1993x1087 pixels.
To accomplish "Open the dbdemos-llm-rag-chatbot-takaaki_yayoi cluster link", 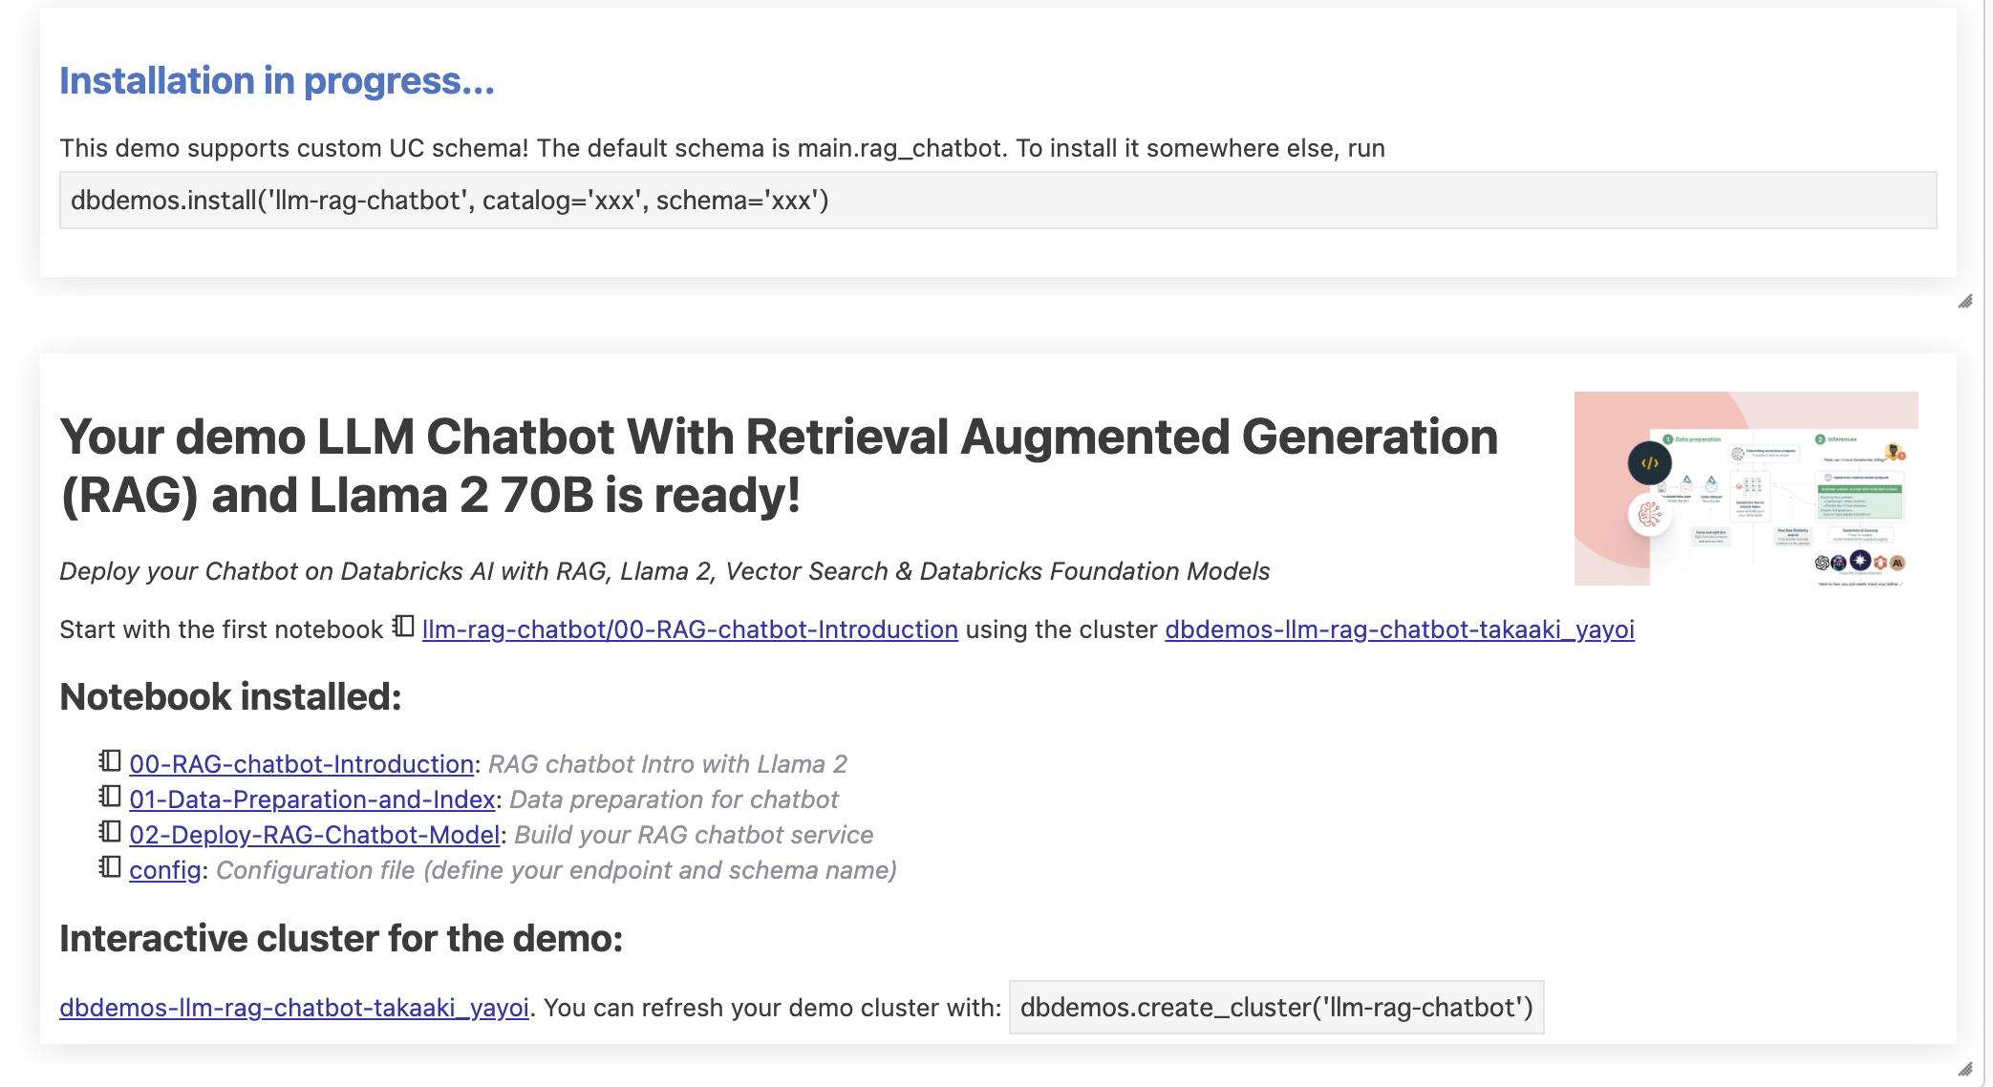I will click(x=1400, y=629).
